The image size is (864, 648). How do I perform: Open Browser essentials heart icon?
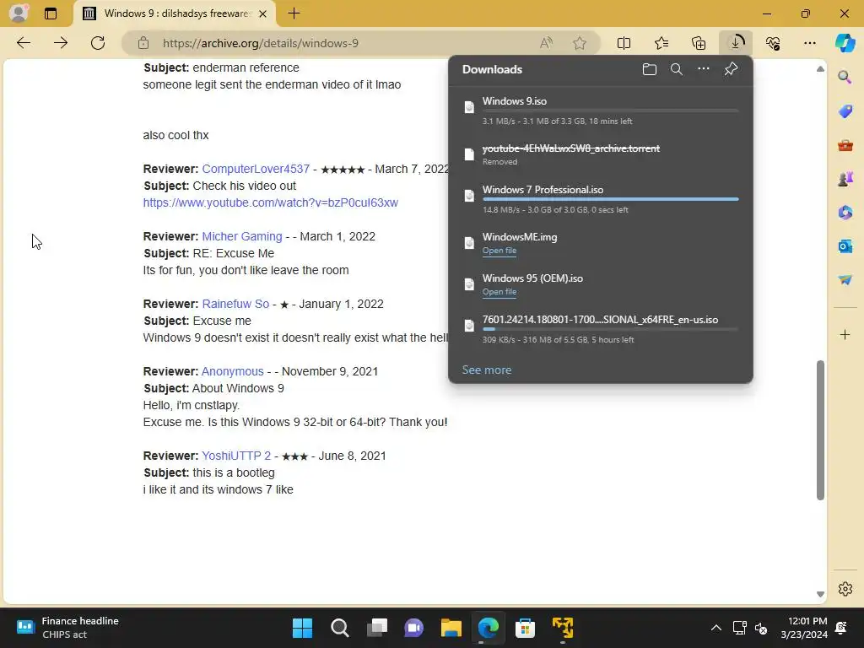(x=773, y=43)
